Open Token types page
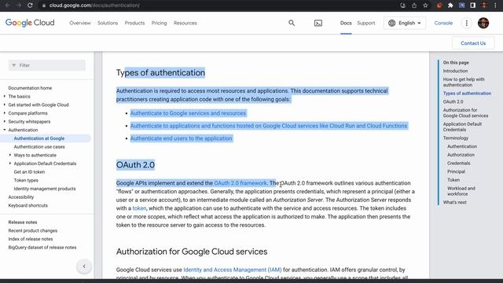The height and width of the screenshot is (283, 503). (x=26, y=180)
